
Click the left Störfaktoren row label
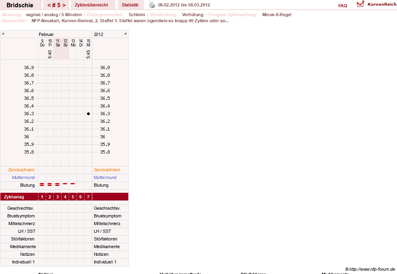23,239
